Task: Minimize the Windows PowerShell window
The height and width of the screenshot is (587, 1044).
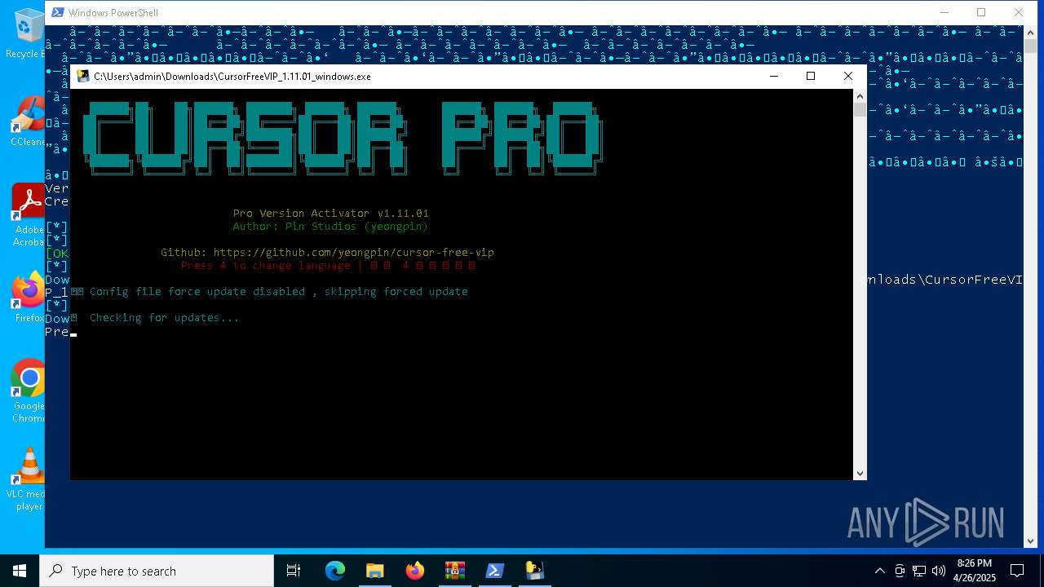Action: 944,12
